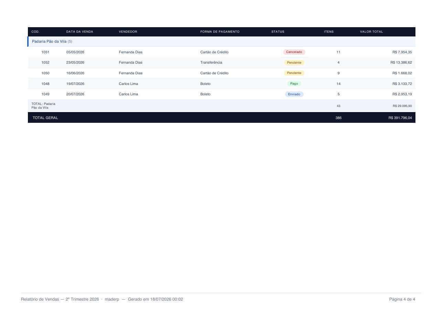Click Transferência payment method
Image resolution: width=443 pixels, height=313 pixels.
click(211, 63)
